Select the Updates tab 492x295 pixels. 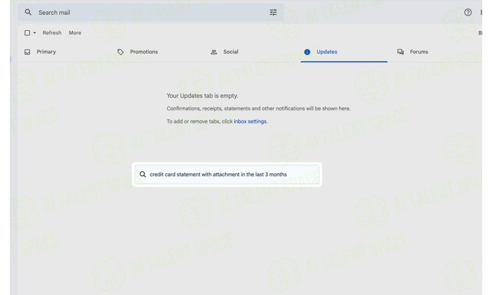pyautogui.click(x=344, y=52)
